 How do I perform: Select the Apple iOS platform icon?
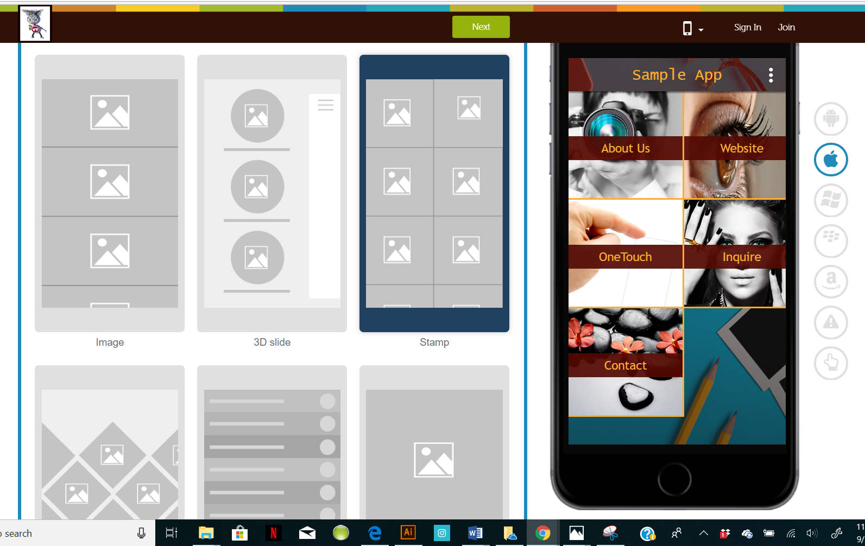(830, 160)
